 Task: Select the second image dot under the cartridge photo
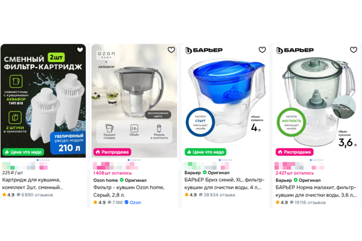(40, 160)
